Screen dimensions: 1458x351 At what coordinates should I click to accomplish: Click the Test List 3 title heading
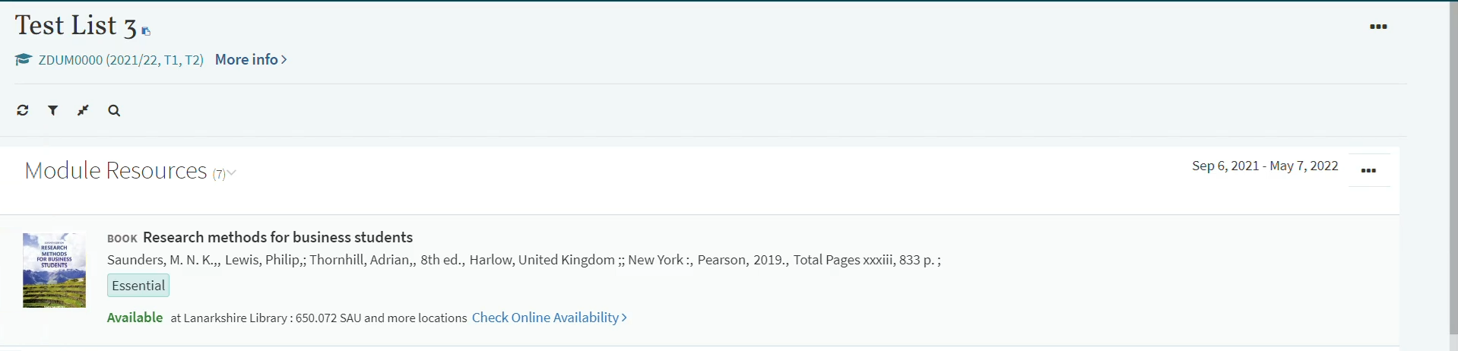tap(76, 26)
